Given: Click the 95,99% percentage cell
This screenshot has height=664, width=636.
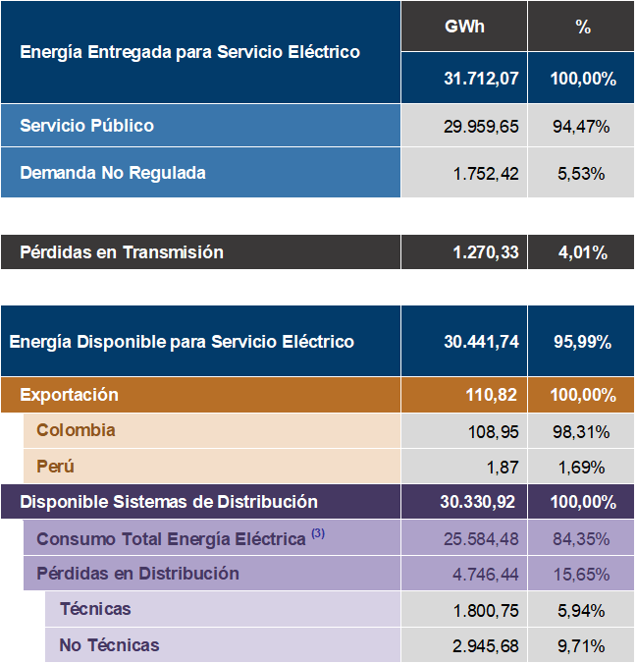Looking at the screenshot, I should pos(583,342).
